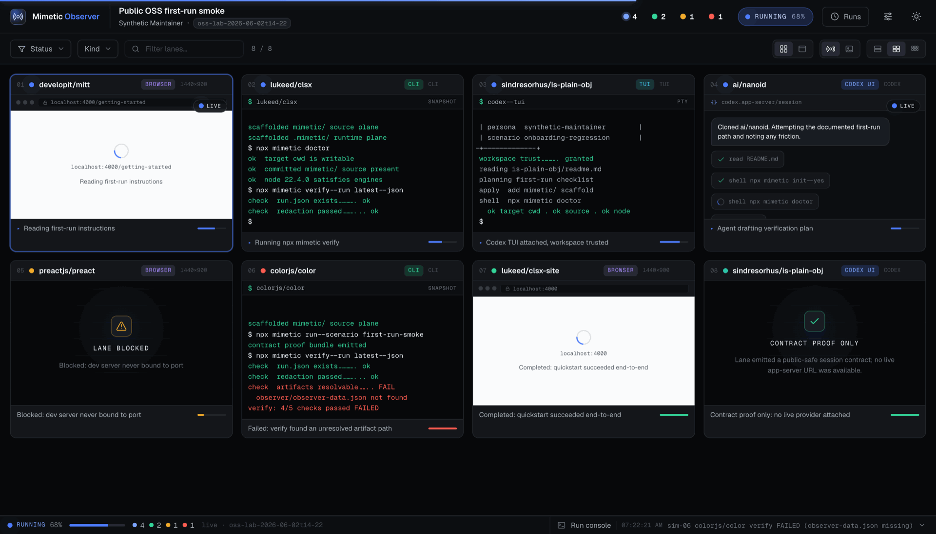Click the codex.app-server/session sparkle icon
The image size is (936, 534).
point(714,102)
